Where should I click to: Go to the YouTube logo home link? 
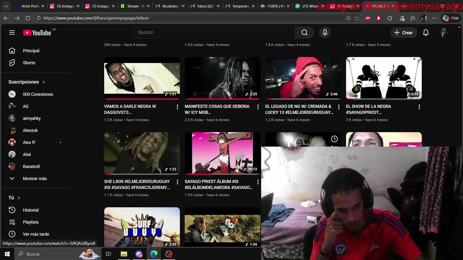[x=37, y=32]
